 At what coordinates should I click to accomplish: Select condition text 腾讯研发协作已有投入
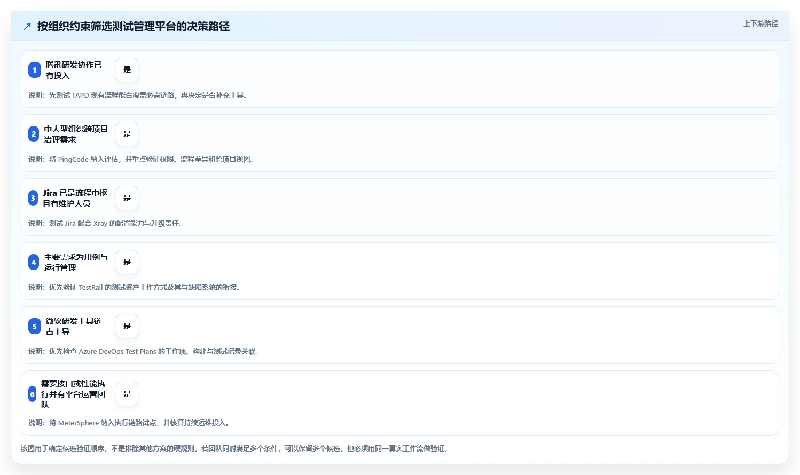tap(74, 70)
